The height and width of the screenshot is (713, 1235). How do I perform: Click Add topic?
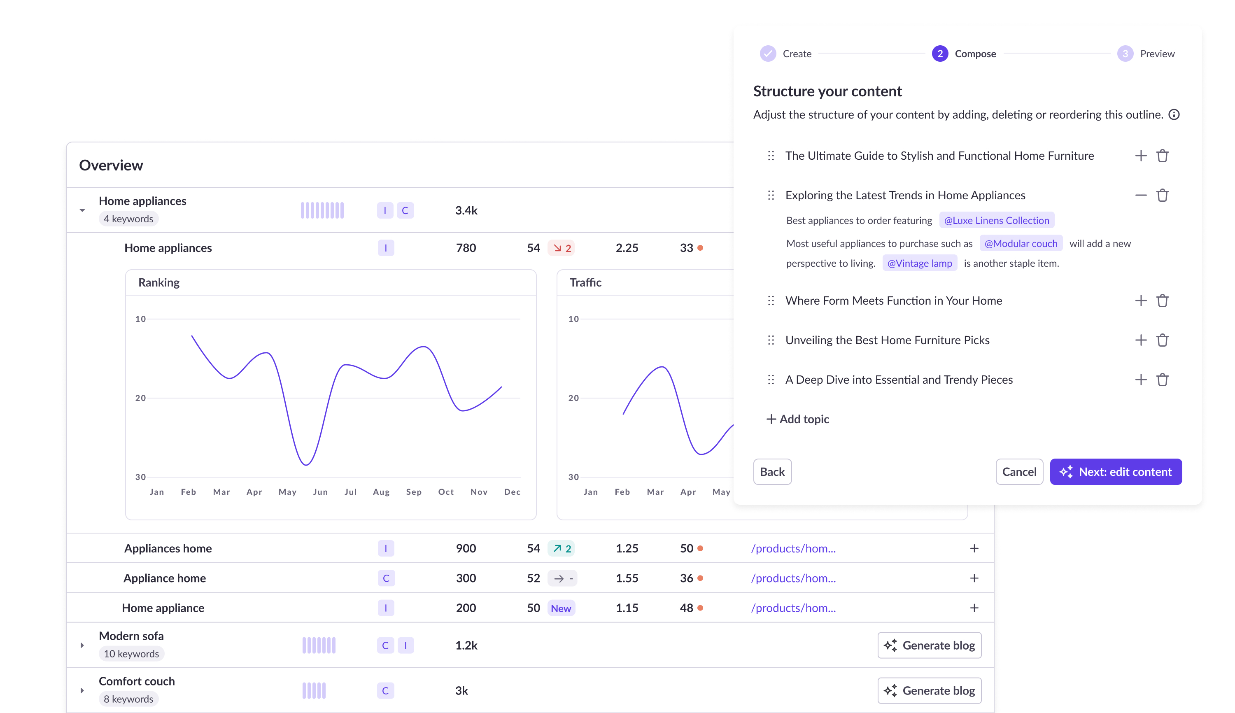798,419
